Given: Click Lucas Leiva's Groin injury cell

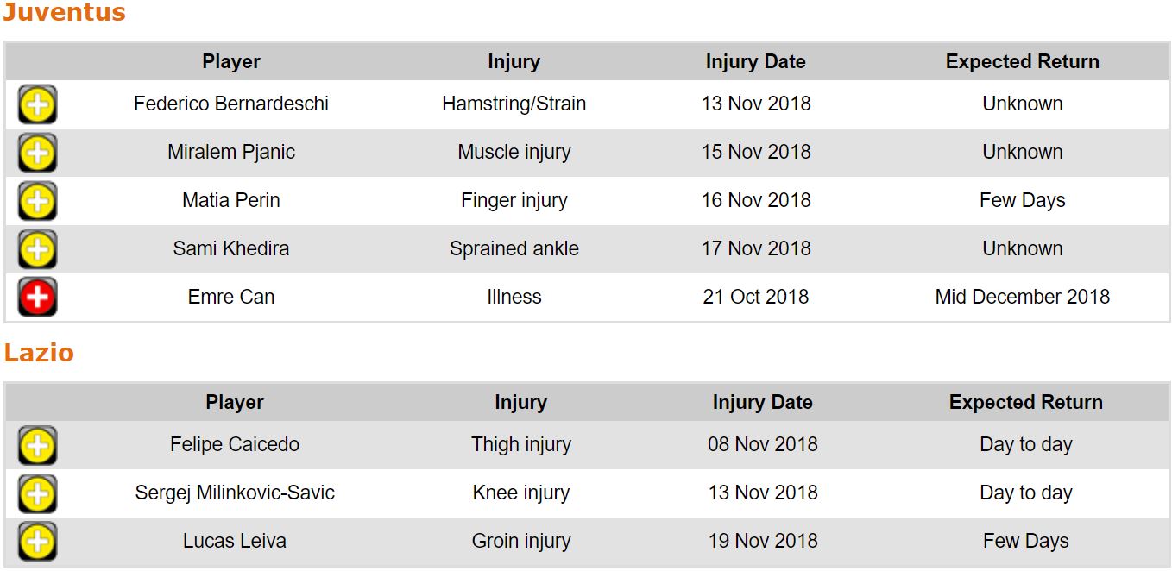Looking at the screenshot, I should (520, 542).
